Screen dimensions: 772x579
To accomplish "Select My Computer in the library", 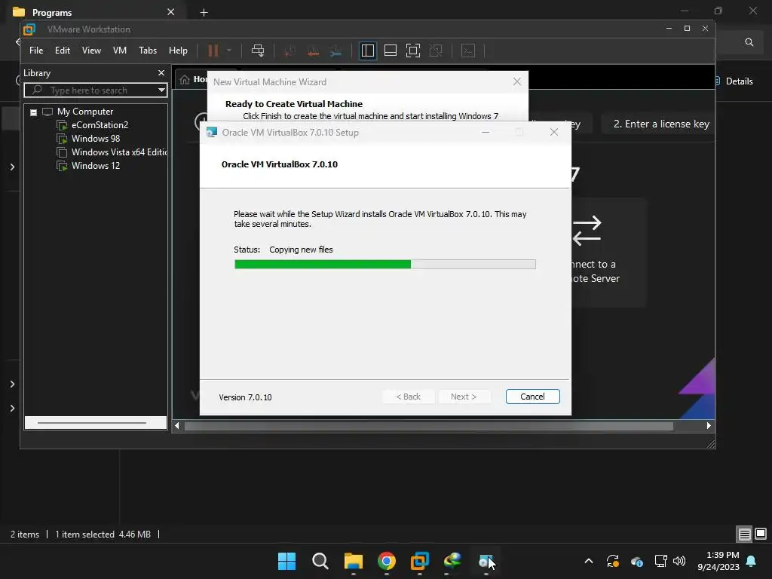I will pyautogui.click(x=85, y=112).
